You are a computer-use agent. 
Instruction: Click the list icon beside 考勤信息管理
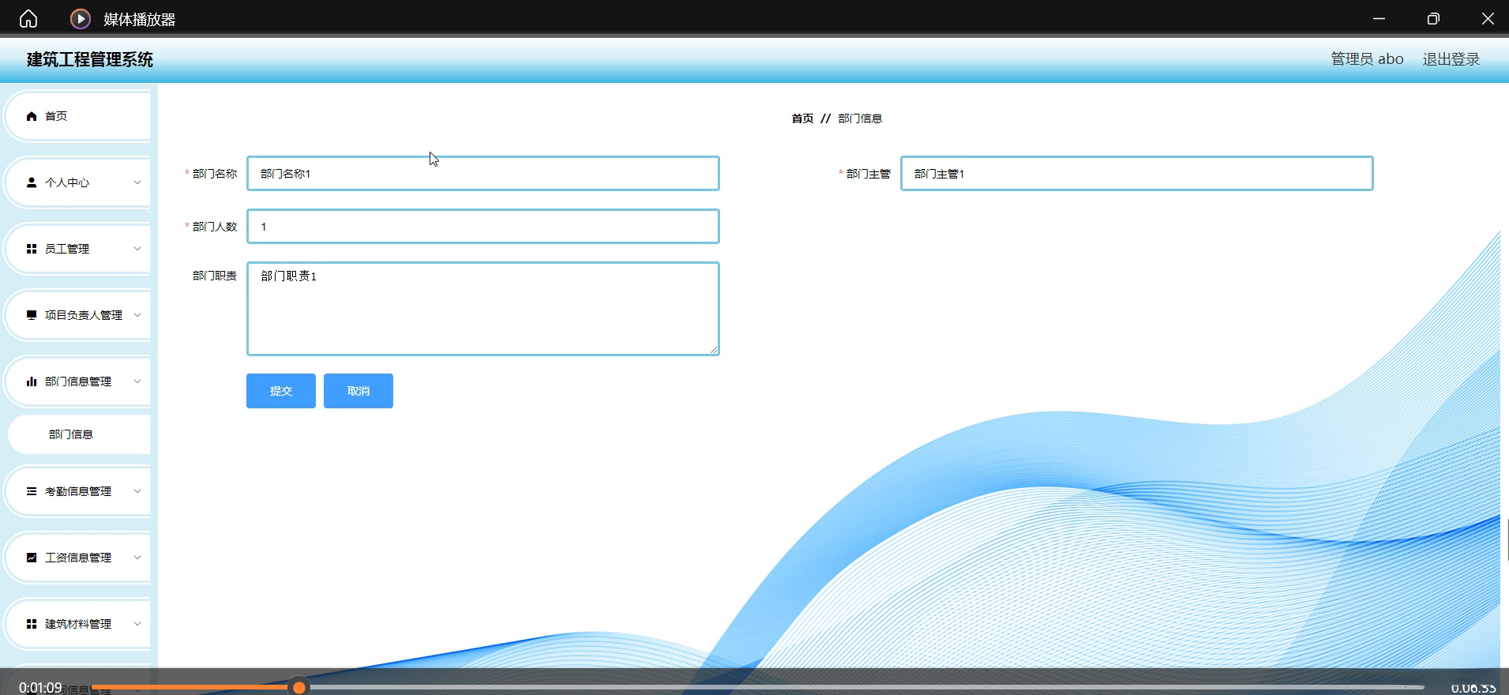[x=32, y=491]
